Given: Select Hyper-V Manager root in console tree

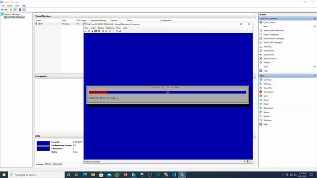Looking at the screenshot, I should 12,14.
